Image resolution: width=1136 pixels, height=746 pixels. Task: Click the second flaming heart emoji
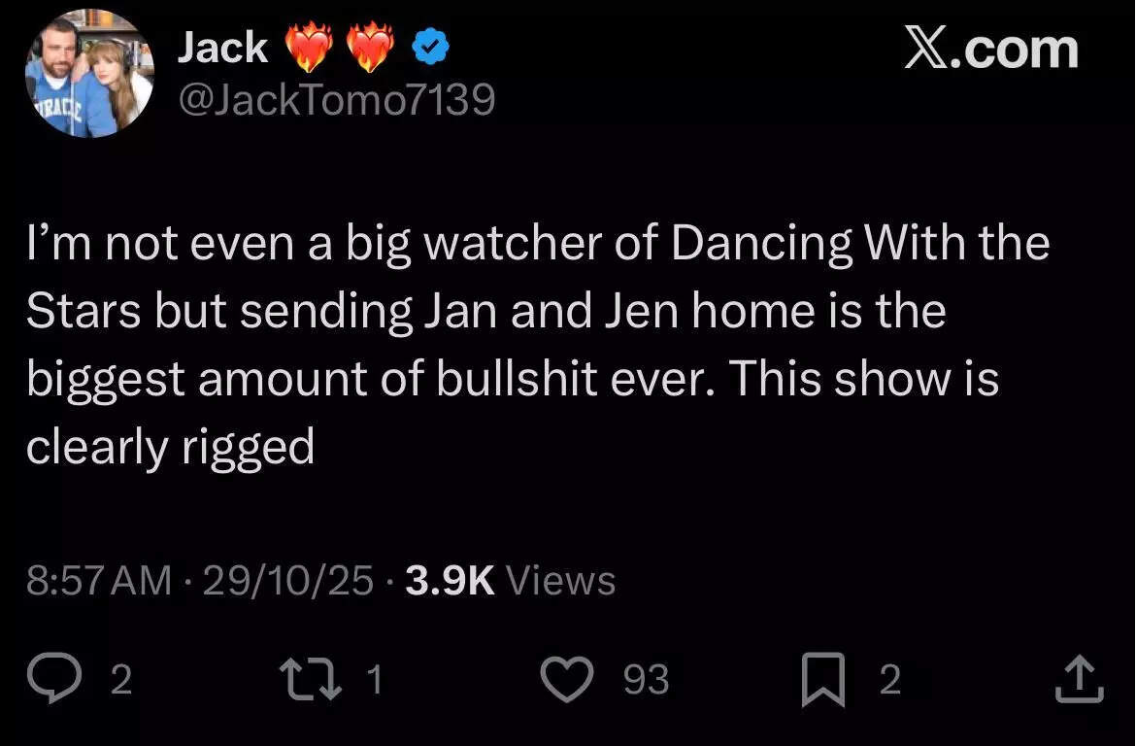[371, 47]
